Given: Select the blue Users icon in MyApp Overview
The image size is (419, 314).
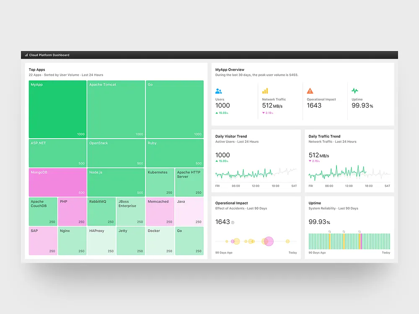Looking at the screenshot, I should click(218, 91).
